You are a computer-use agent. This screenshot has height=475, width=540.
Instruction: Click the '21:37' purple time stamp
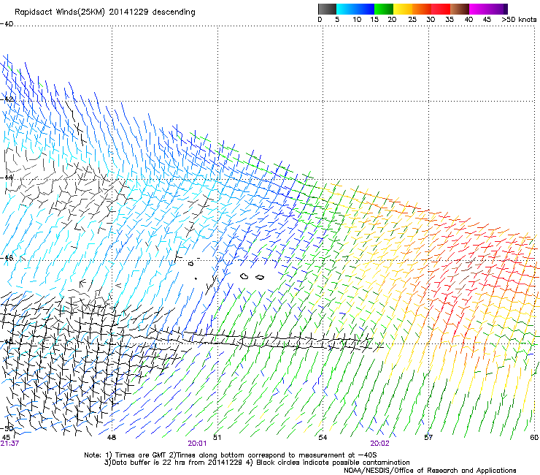click(9, 444)
